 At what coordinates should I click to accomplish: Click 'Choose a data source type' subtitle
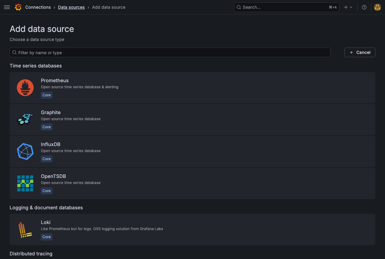tap(37, 39)
